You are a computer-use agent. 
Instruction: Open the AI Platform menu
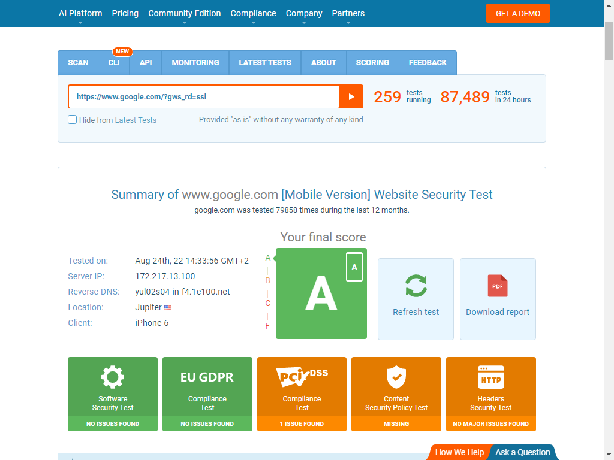click(80, 13)
